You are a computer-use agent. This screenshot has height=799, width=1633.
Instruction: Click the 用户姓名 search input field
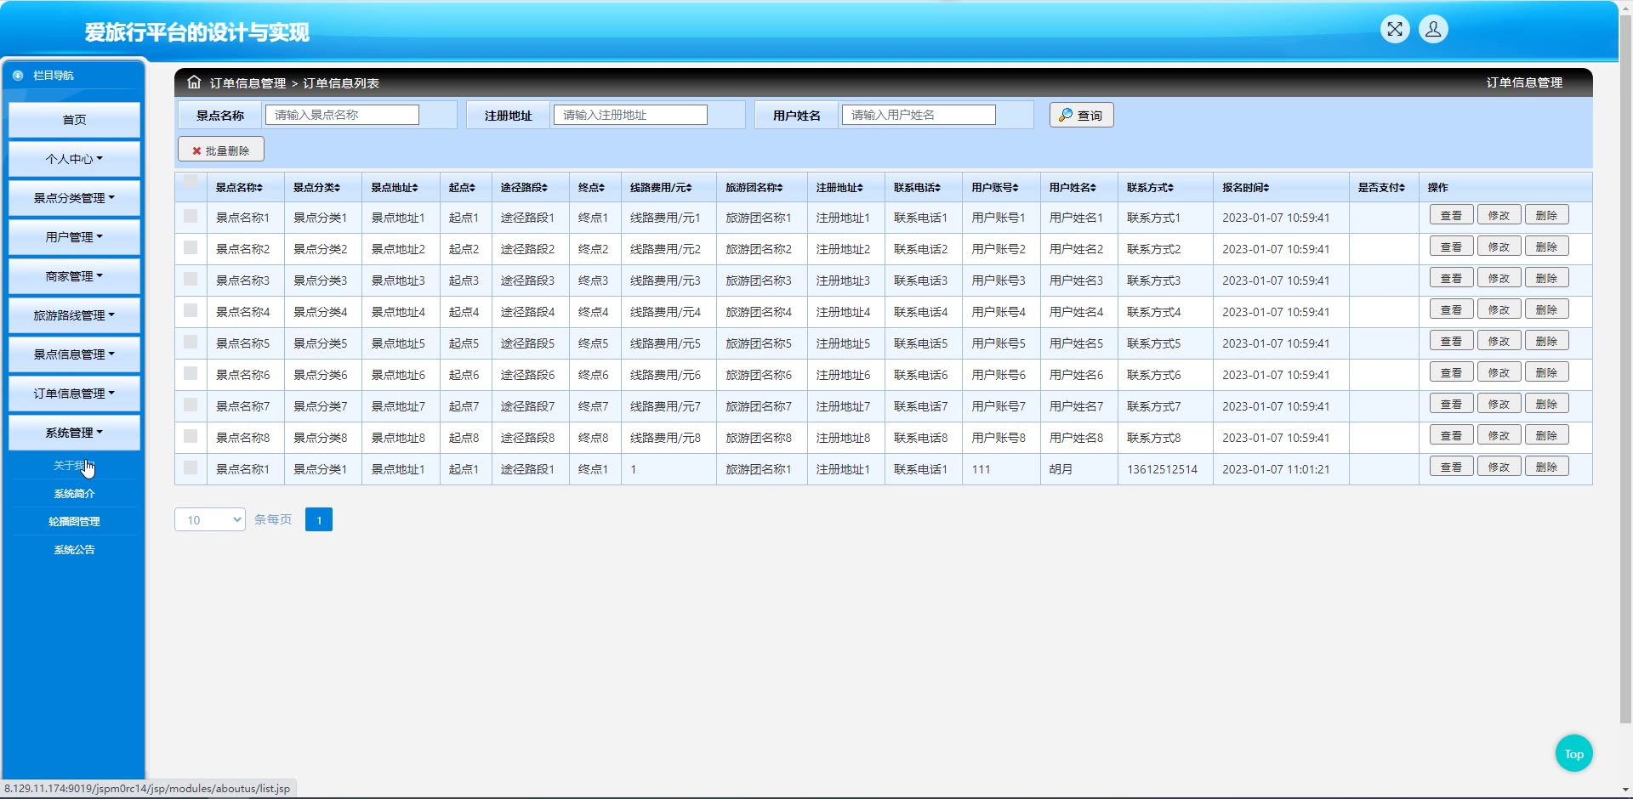(x=919, y=115)
